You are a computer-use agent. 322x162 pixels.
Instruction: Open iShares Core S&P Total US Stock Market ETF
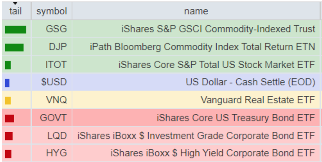217,65
